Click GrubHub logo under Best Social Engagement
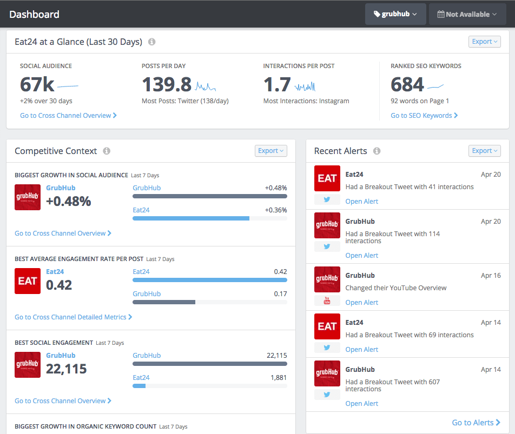The height and width of the screenshot is (434, 515). point(28,365)
